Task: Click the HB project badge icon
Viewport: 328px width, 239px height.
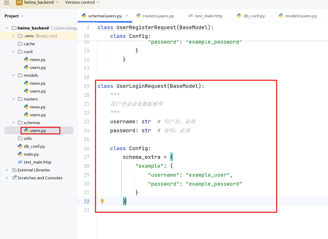Action: click(19, 2)
